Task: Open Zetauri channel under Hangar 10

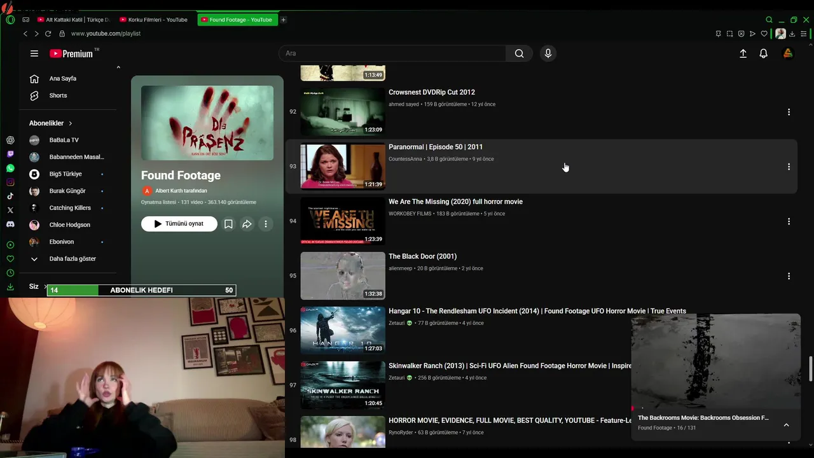Action: point(397,323)
